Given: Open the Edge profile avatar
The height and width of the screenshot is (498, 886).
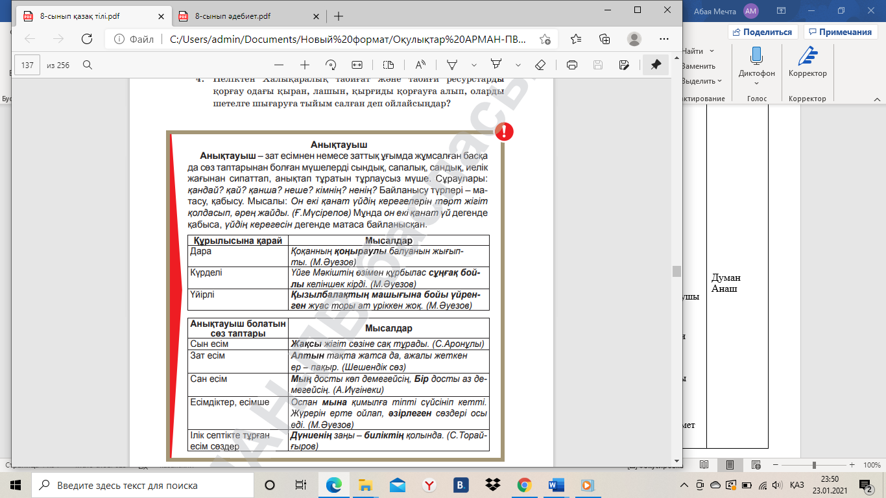Looking at the screenshot, I should [634, 38].
